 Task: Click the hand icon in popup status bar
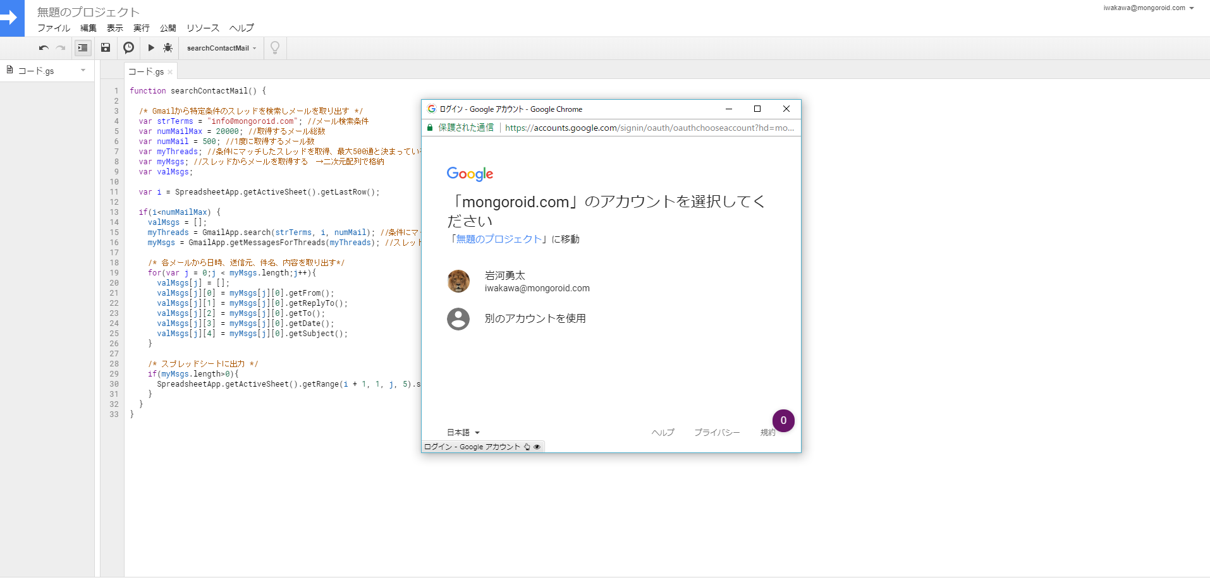coord(527,447)
